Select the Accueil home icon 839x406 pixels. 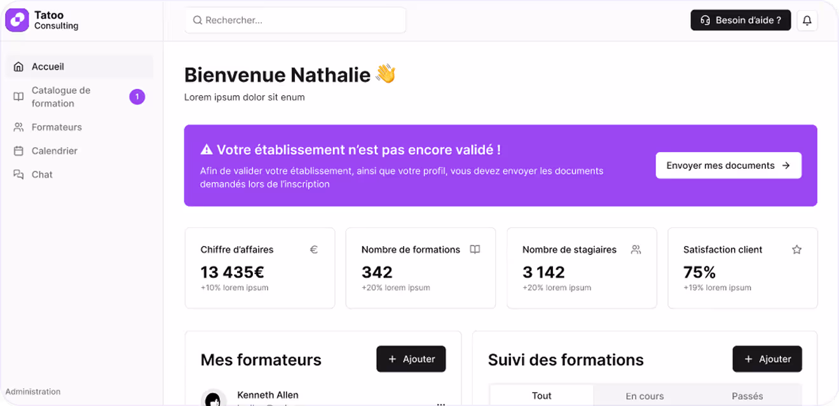(x=18, y=66)
